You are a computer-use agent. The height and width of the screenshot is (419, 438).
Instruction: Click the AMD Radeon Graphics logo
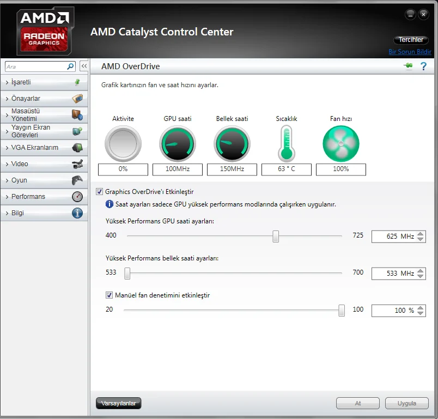(x=45, y=31)
